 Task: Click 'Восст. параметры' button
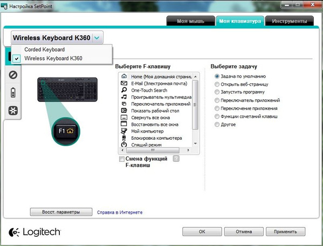pos(61,212)
